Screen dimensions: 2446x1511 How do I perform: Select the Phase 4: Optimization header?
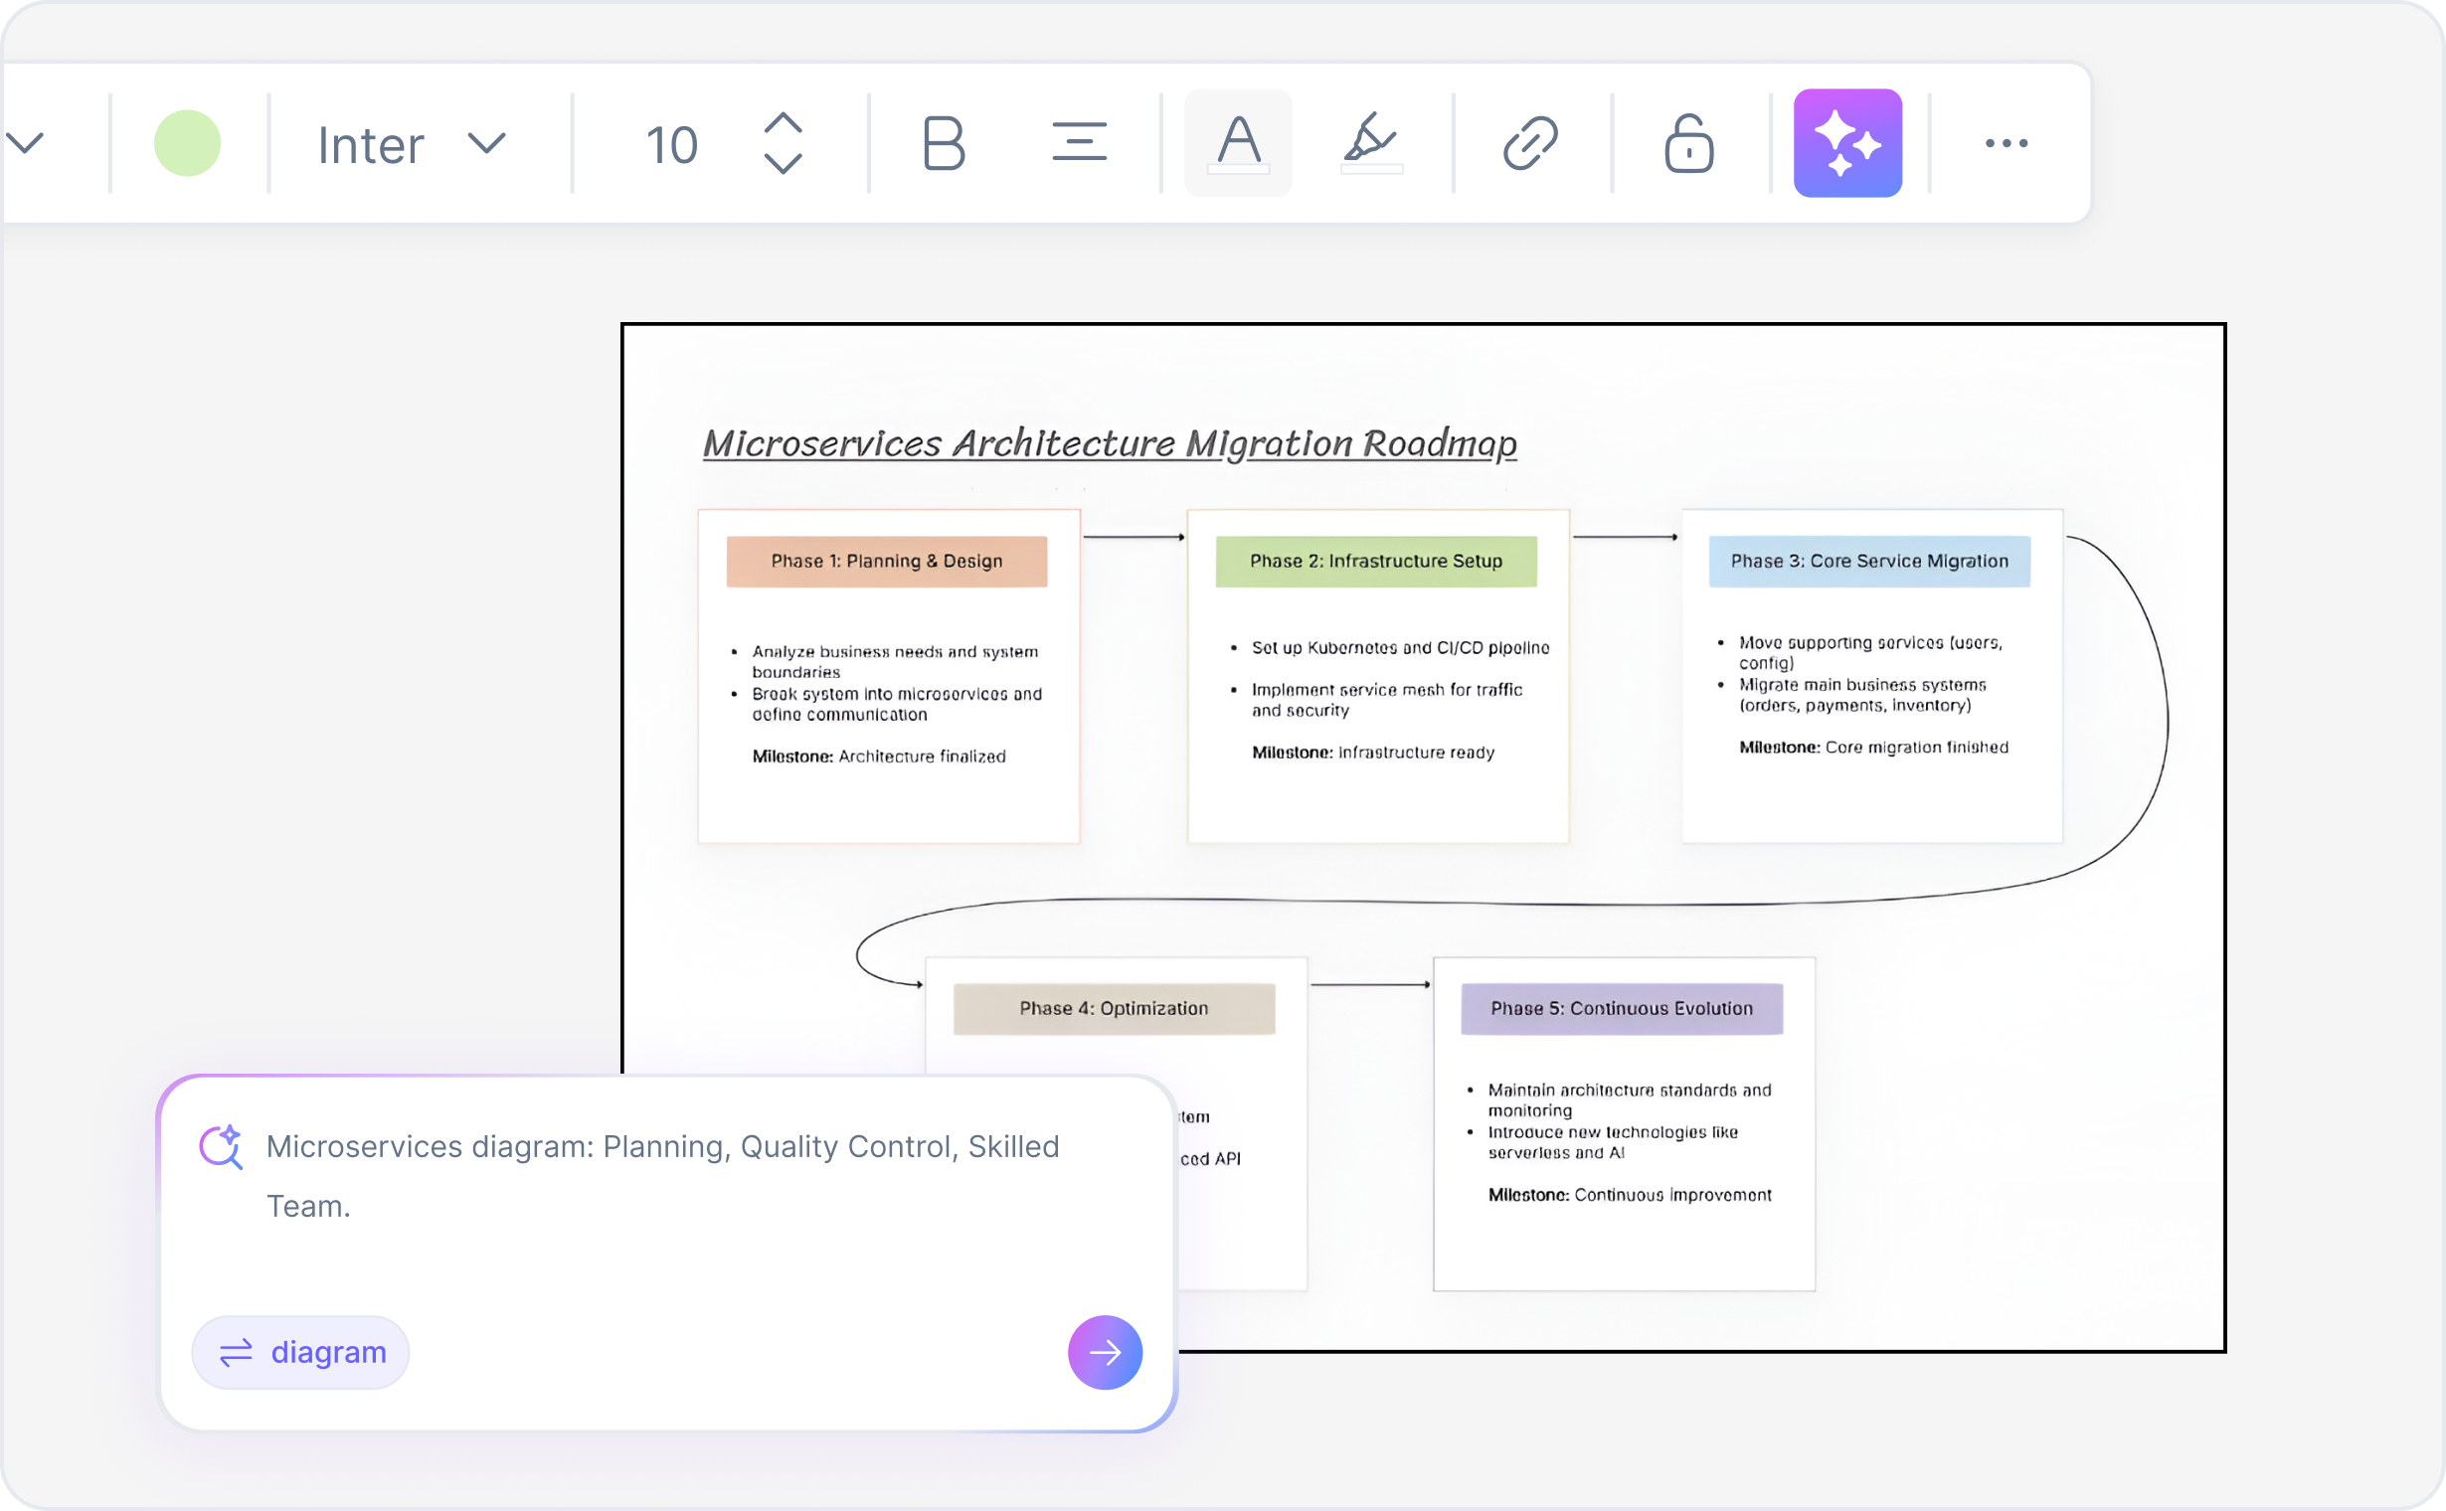[x=1114, y=1008]
